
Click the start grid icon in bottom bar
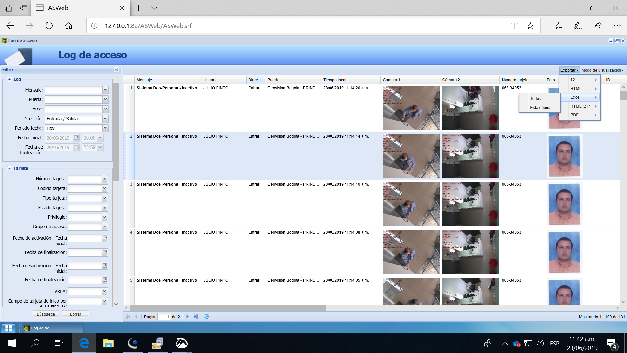coord(9,328)
